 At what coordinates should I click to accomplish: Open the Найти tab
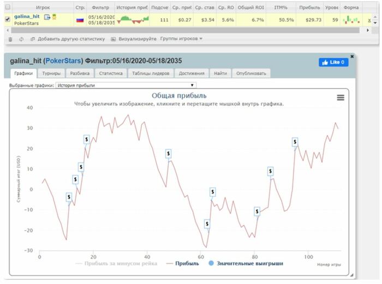220,73
